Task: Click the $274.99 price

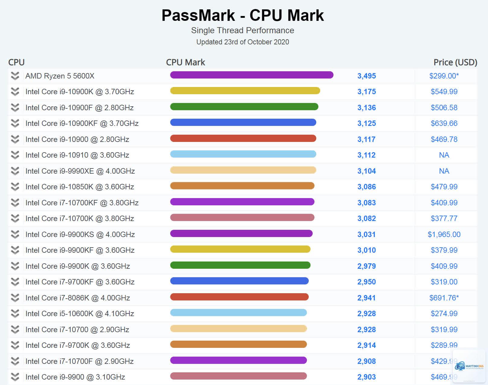Action: coord(444,313)
